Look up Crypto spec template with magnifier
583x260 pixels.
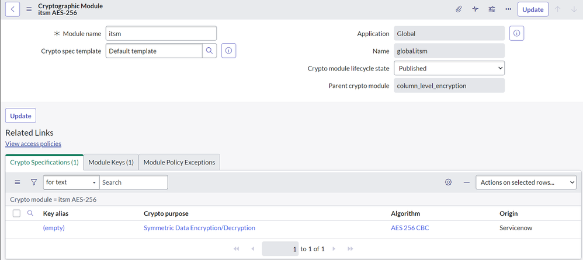[x=209, y=51]
